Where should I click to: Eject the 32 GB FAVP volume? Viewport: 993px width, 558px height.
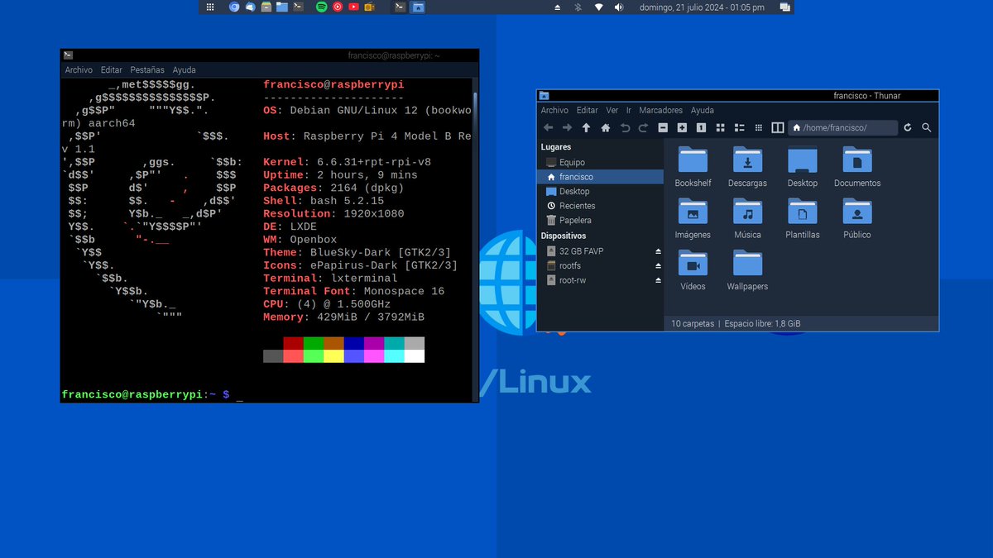(x=659, y=250)
